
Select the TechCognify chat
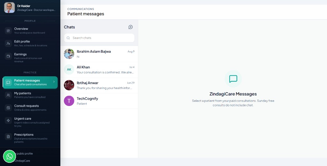tap(99, 101)
